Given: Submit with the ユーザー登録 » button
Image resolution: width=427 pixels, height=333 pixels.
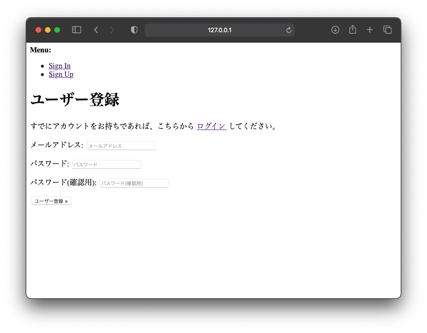Looking at the screenshot, I should 51,201.
